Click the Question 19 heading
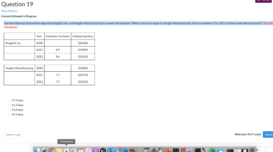273x152 pixels. click(x=17, y=4)
